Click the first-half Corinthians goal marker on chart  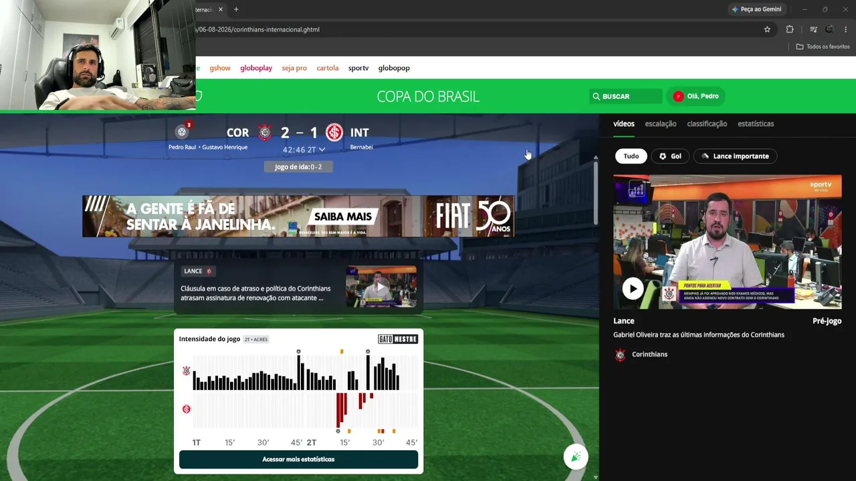click(299, 351)
